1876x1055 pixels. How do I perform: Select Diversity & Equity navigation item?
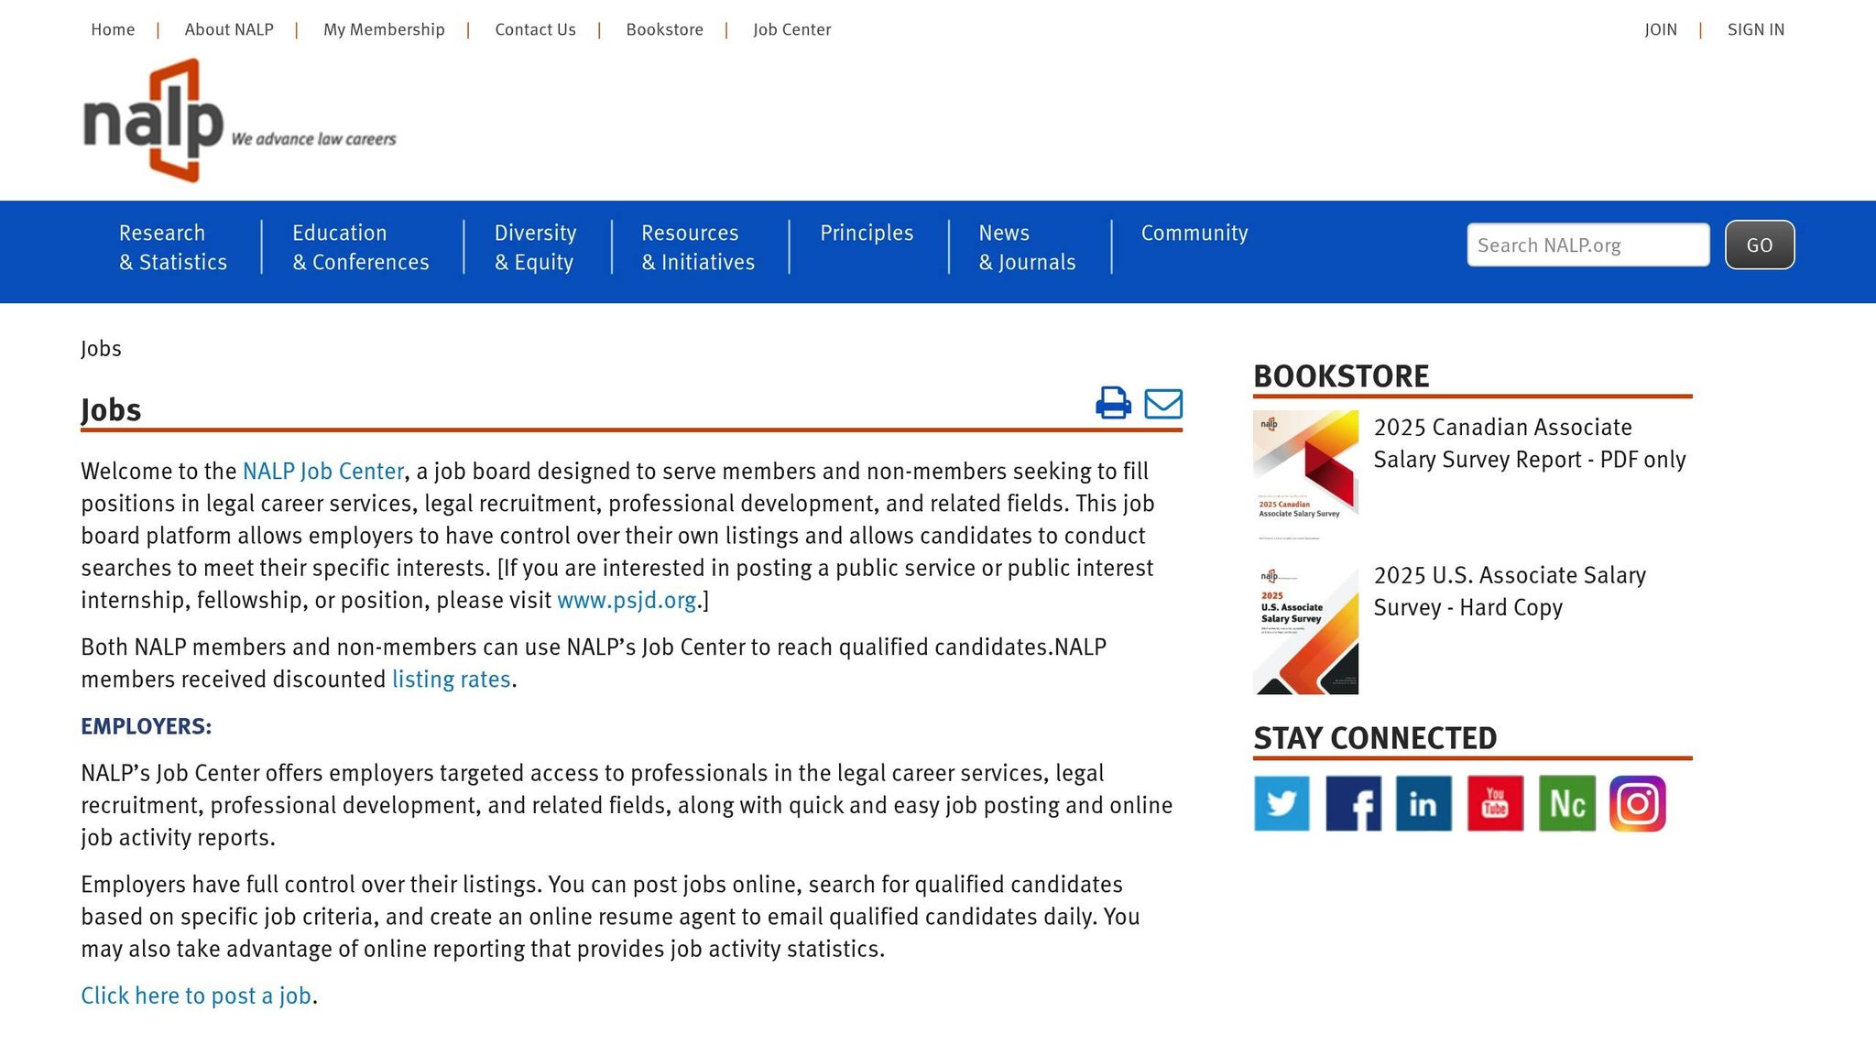(x=536, y=247)
